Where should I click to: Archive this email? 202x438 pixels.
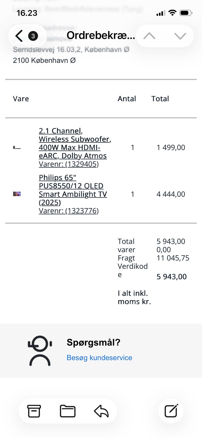coord(34,411)
